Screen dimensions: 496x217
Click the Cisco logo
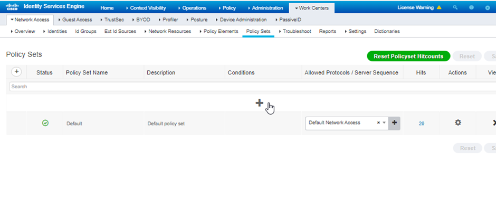coord(12,7)
